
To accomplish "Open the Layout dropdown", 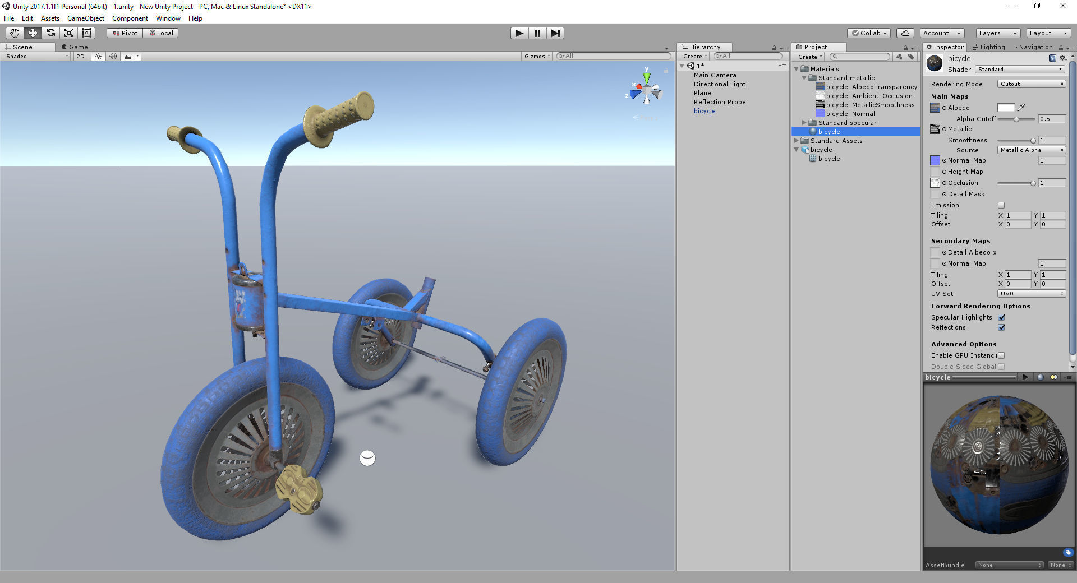I will (x=1048, y=33).
